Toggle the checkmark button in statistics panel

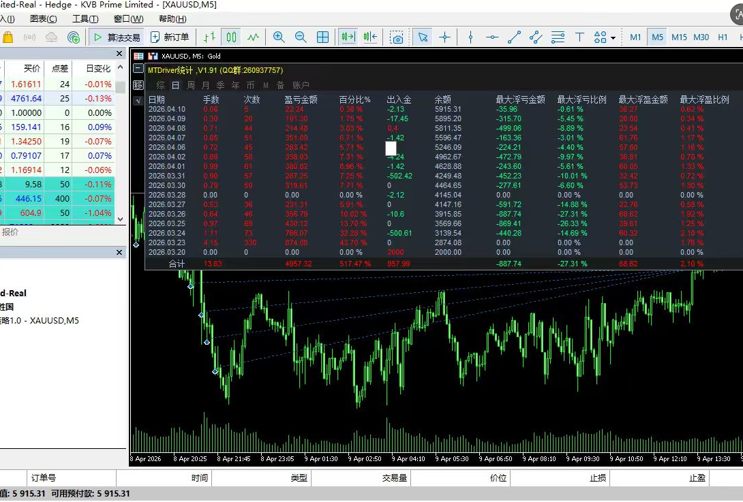[138, 100]
